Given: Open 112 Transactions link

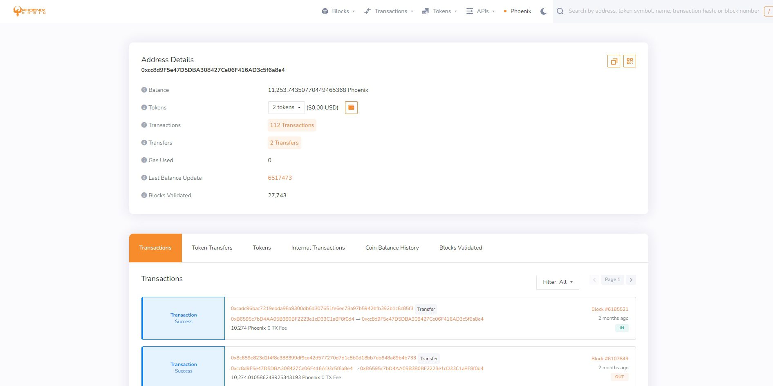Looking at the screenshot, I should (x=292, y=125).
